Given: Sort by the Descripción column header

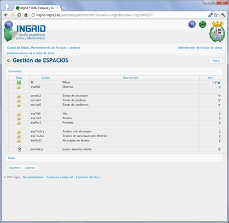Looking at the screenshot, I should 131,78.
